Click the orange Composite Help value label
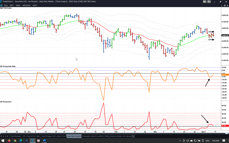Image resolution: width=229 pixels, height=143 pixels. click(x=224, y=75)
